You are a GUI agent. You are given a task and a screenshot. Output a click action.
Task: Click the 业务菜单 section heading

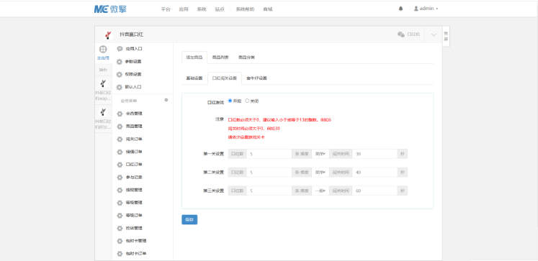point(129,101)
